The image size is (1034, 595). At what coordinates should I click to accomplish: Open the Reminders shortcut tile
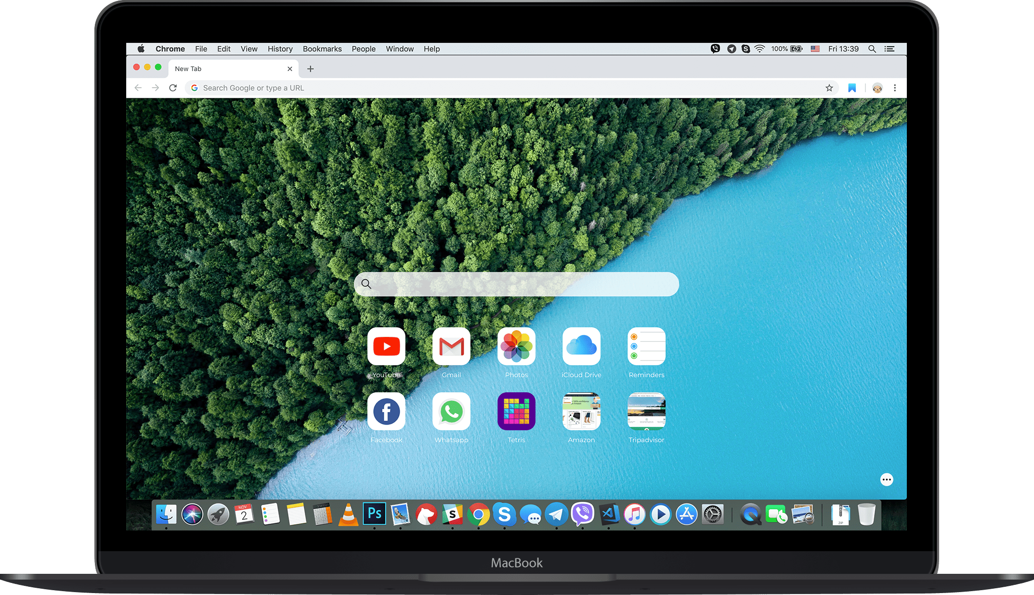click(646, 346)
